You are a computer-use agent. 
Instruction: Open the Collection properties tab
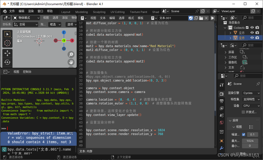coord(222,132)
